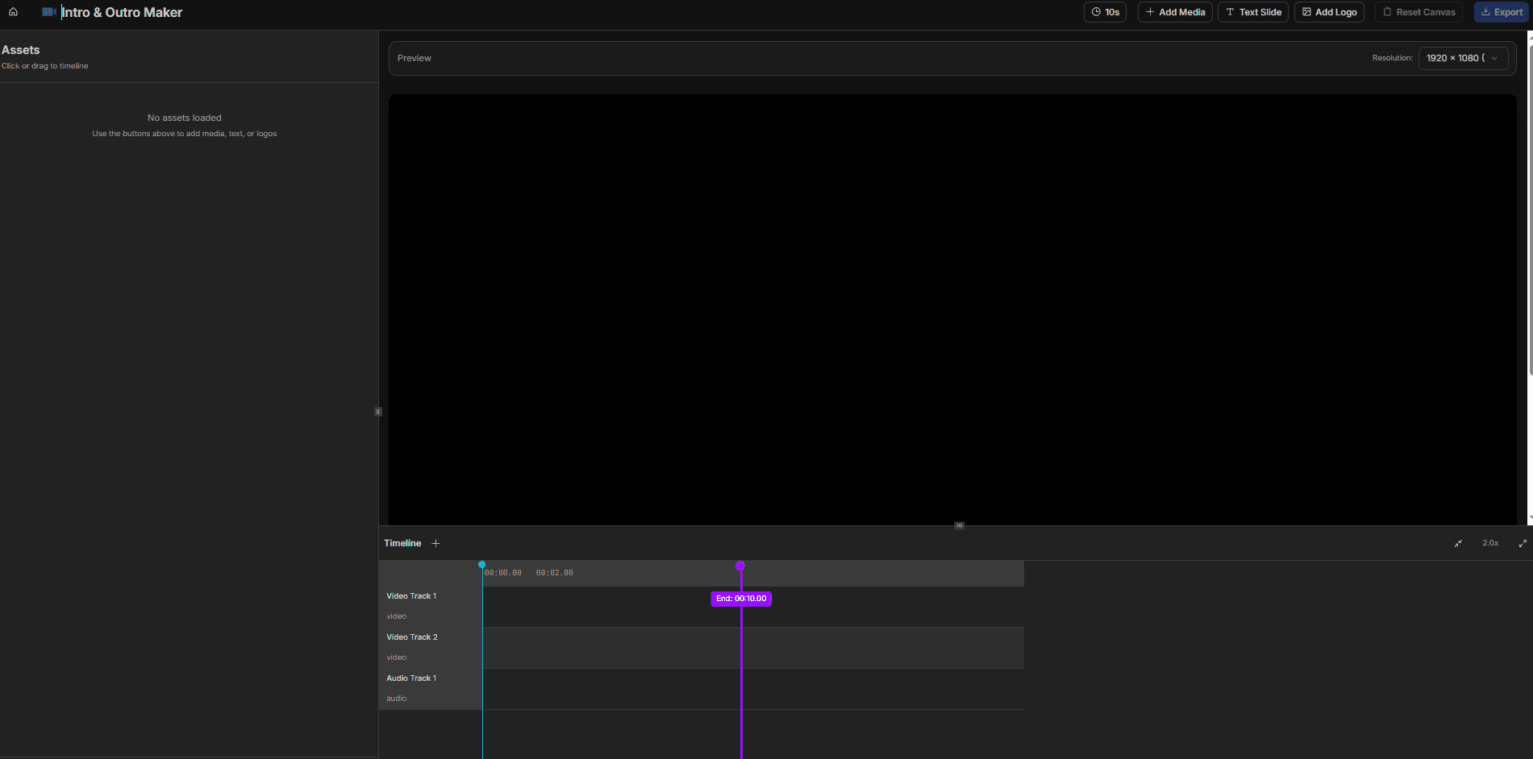Click the Video Track 2 track label

(x=412, y=637)
